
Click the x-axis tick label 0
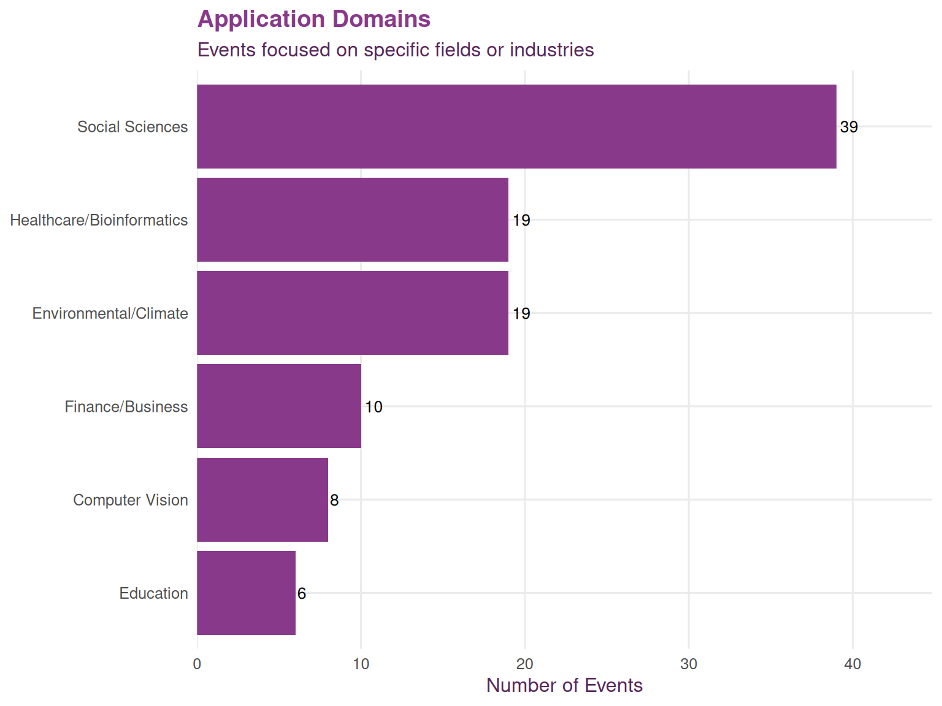[197, 664]
